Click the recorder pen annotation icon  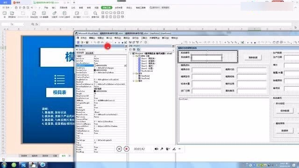(x=174, y=149)
